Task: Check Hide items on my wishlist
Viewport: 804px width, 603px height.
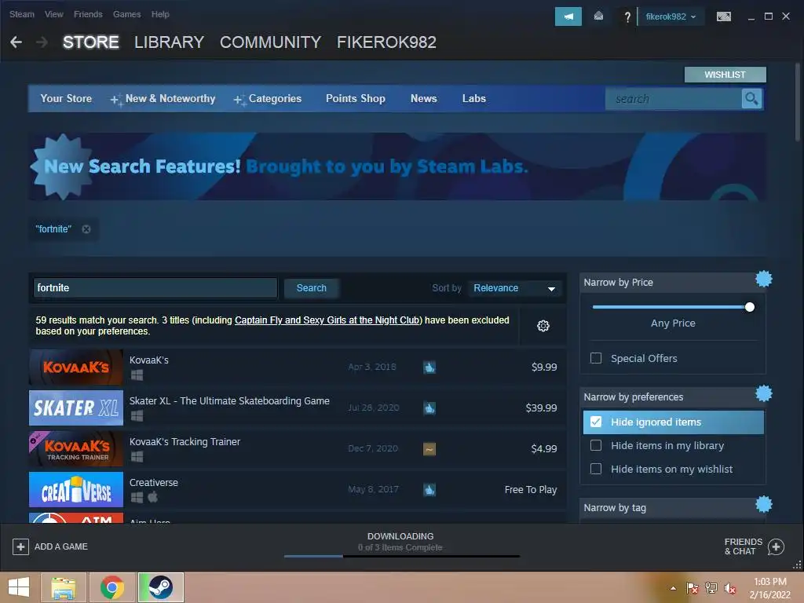Action: point(596,469)
